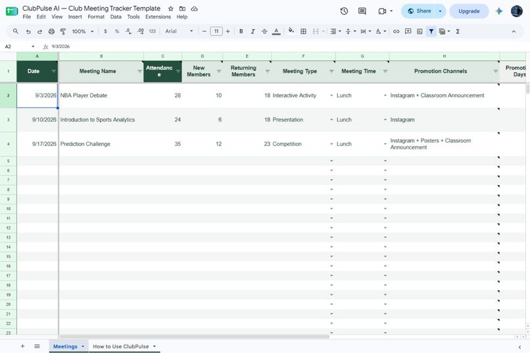Open the Gemini assistant star icon

click(x=499, y=11)
